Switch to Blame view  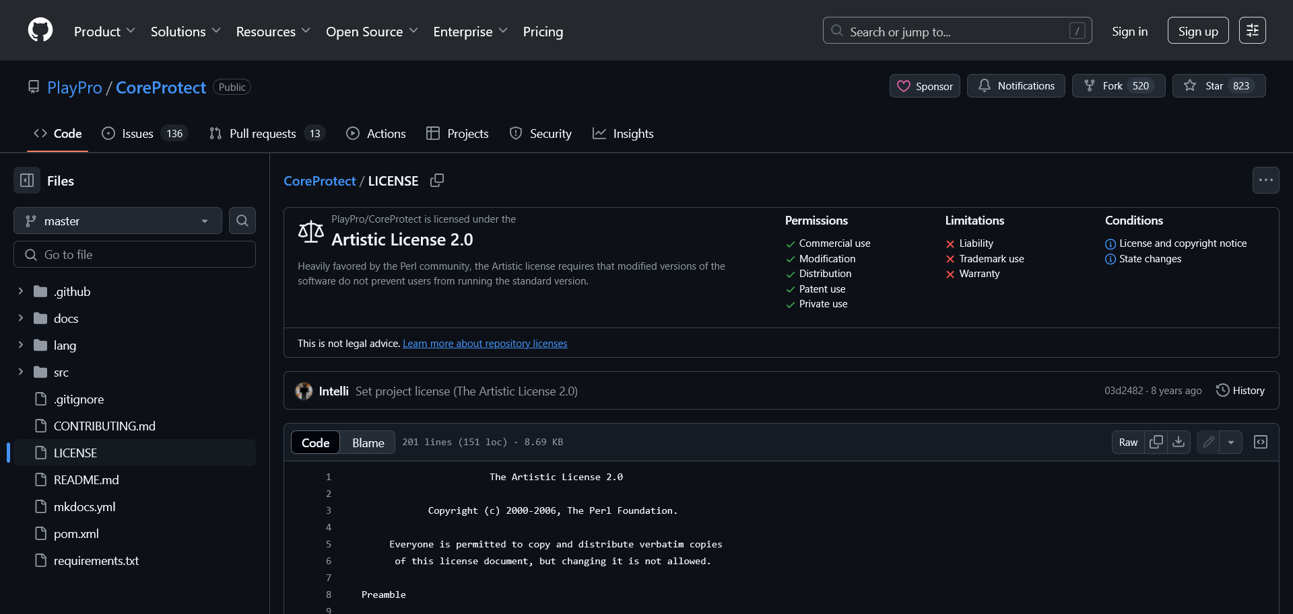click(x=368, y=443)
